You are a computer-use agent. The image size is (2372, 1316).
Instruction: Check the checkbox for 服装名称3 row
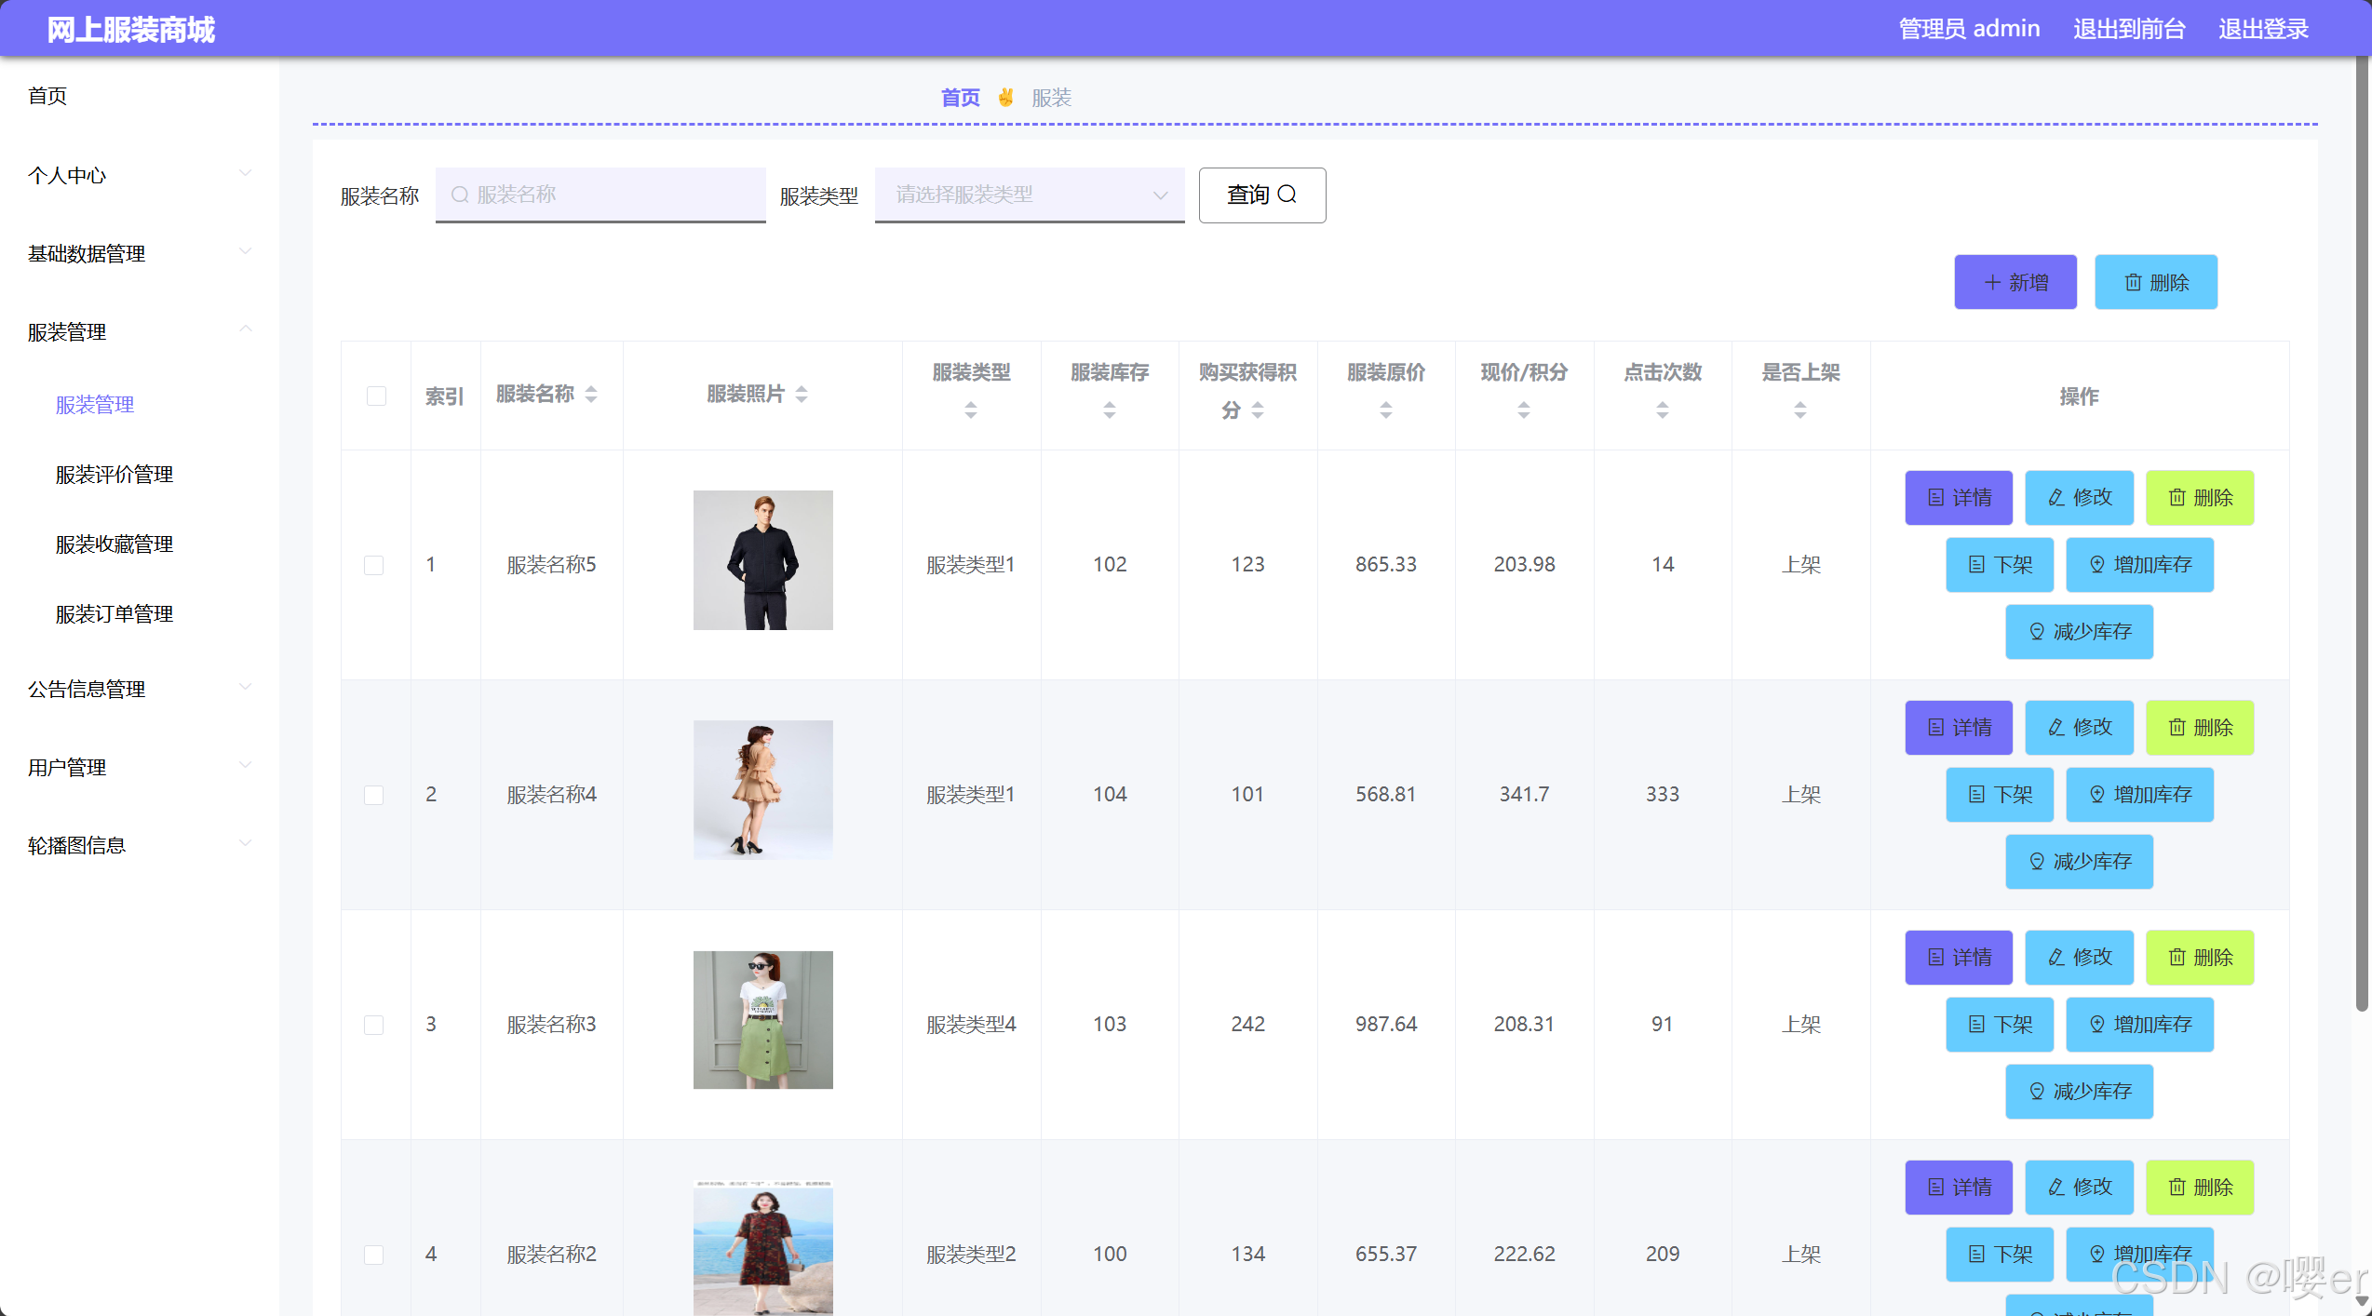pyautogui.click(x=375, y=1024)
